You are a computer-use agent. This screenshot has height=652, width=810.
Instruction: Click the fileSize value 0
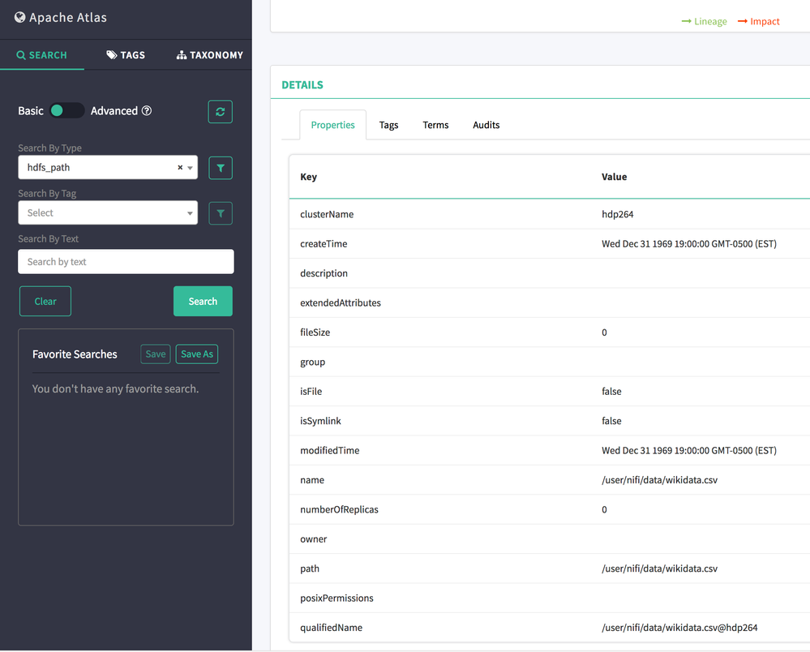tap(604, 332)
